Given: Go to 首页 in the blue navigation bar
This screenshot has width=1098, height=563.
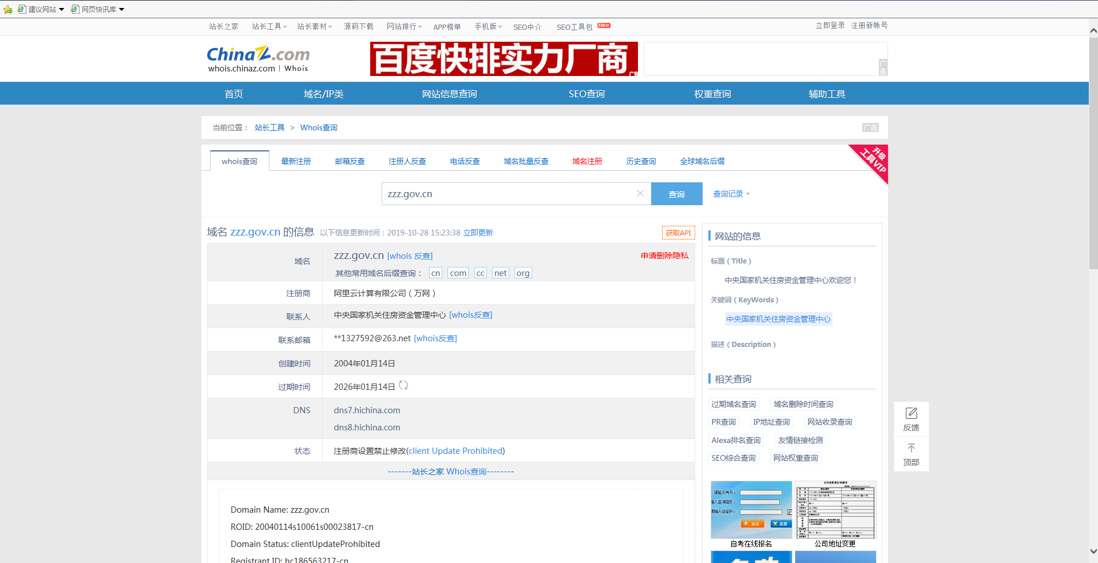Looking at the screenshot, I should click(x=233, y=94).
